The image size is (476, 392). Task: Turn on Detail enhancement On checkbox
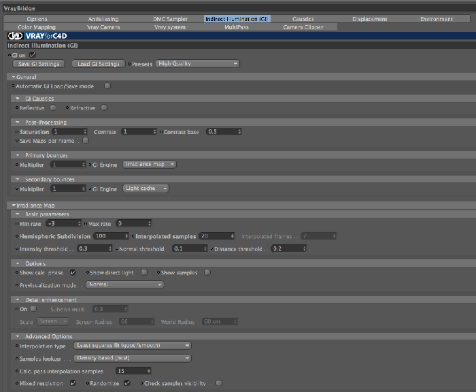tap(34, 309)
